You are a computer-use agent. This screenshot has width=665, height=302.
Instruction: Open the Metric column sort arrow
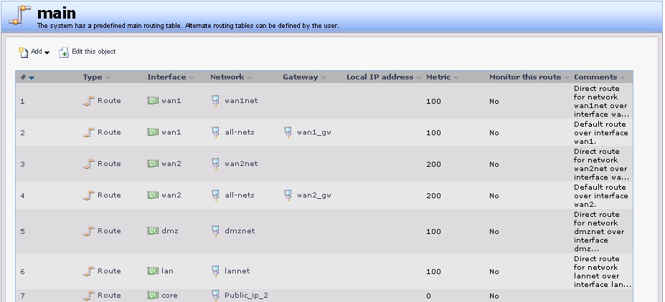coord(456,78)
